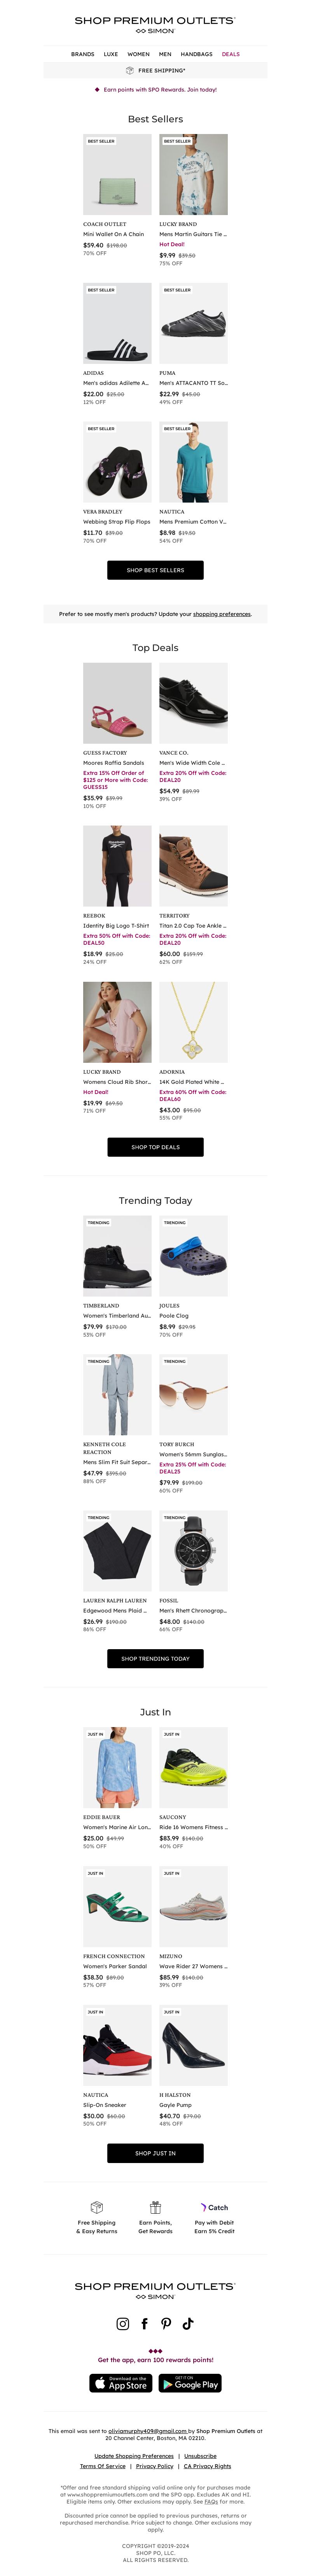The height and width of the screenshot is (2576, 311).
Task: Open the Facebook icon in footer
Action: (145, 2323)
